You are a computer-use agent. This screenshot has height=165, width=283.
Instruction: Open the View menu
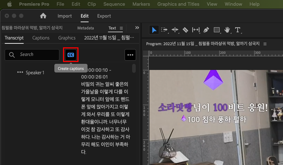pyautogui.click(x=212, y=4)
